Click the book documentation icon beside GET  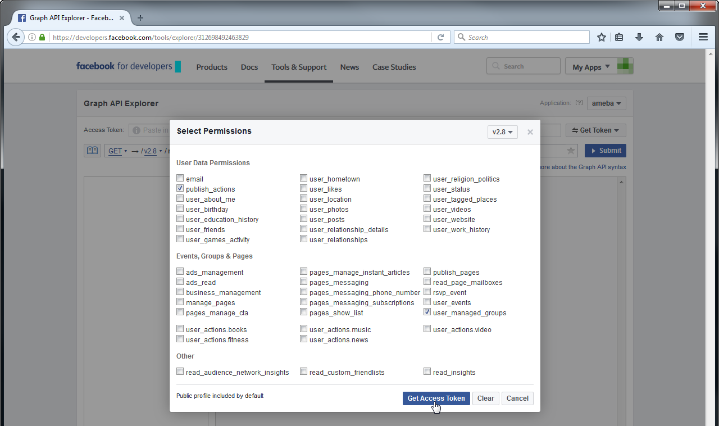click(x=92, y=151)
